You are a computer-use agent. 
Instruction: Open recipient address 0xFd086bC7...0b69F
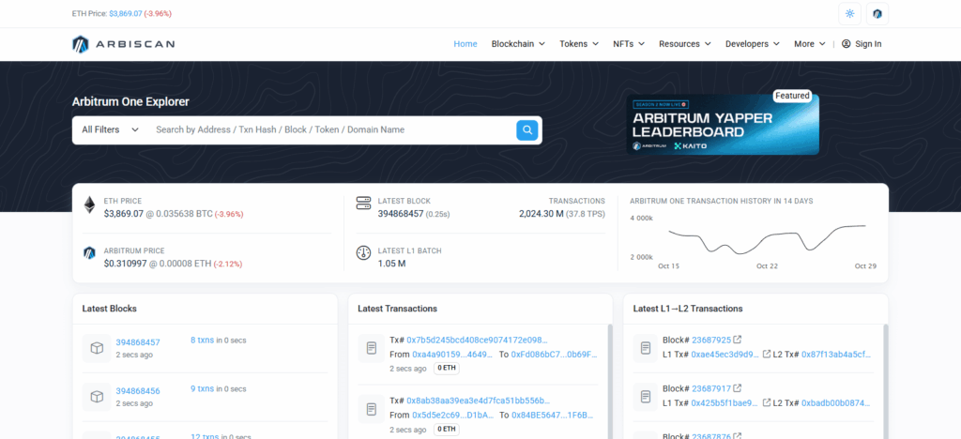coord(554,355)
